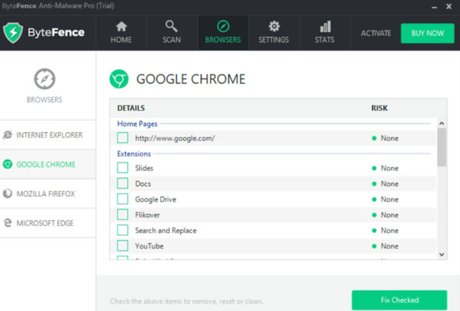Click the Stats bar chart icon

[x=325, y=26]
